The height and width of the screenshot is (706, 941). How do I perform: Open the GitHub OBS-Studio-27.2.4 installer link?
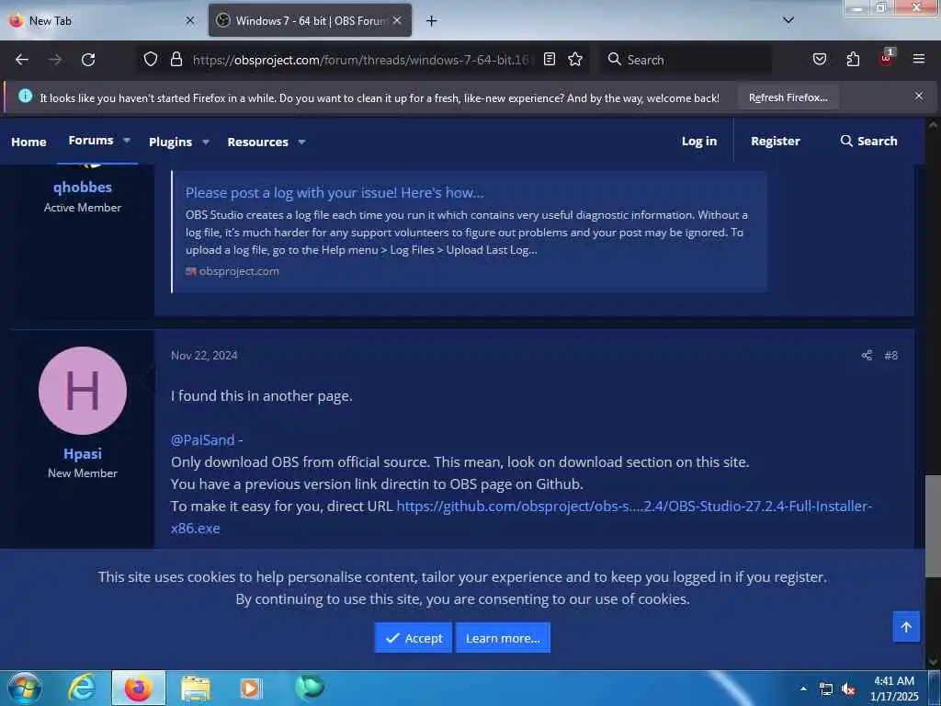point(634,507)
